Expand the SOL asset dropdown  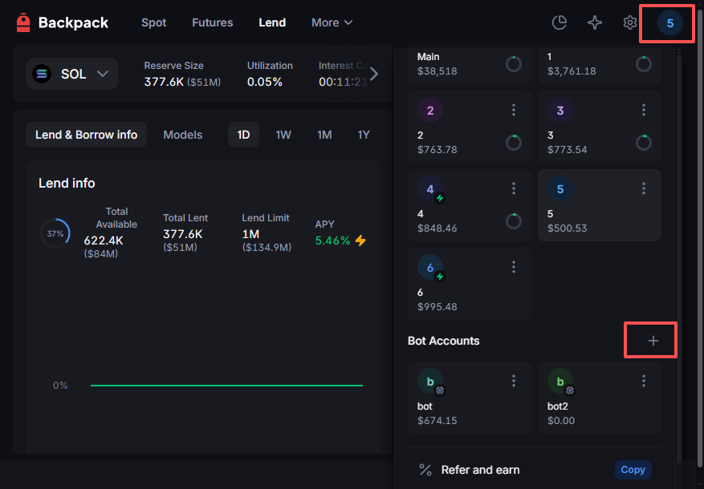pos(72,74)
